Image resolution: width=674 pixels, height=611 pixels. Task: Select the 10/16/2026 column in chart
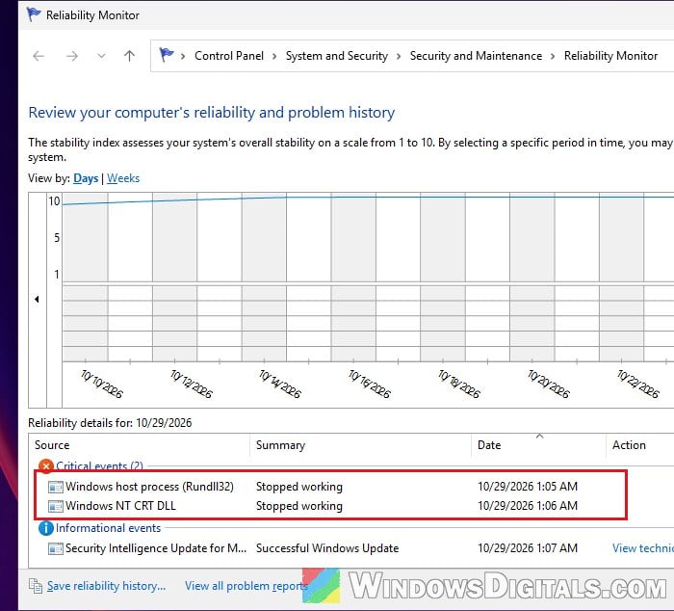[353, 278]
